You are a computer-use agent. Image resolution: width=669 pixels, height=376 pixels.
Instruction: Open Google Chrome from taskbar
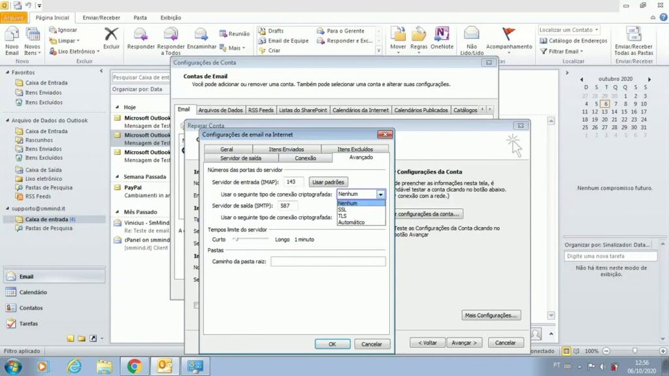click(x=135, y=366)
